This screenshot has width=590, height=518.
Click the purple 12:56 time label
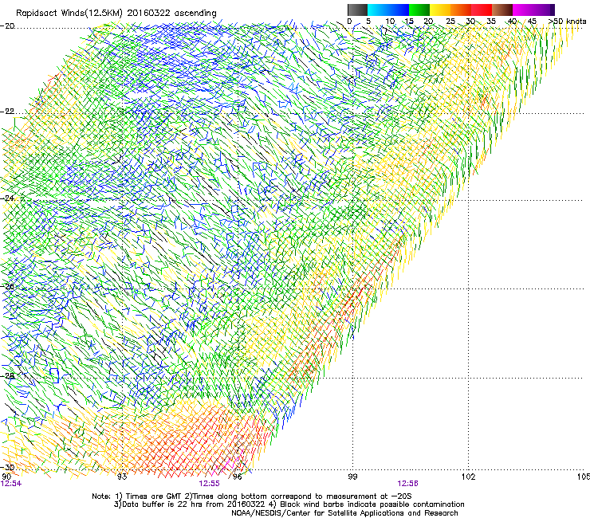pyautogui.click(x=407, y=484)
